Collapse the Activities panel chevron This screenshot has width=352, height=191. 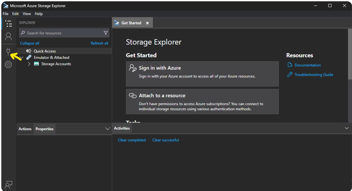coord(347,128)
